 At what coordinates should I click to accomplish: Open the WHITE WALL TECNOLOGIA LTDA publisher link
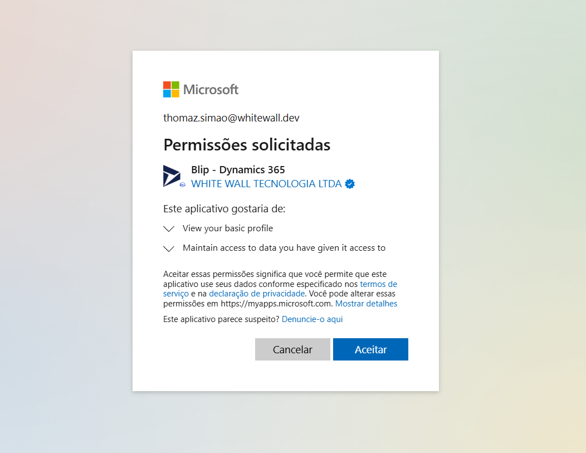(x=266, y=184)
